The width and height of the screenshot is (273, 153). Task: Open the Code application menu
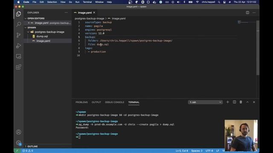point(26,2)
